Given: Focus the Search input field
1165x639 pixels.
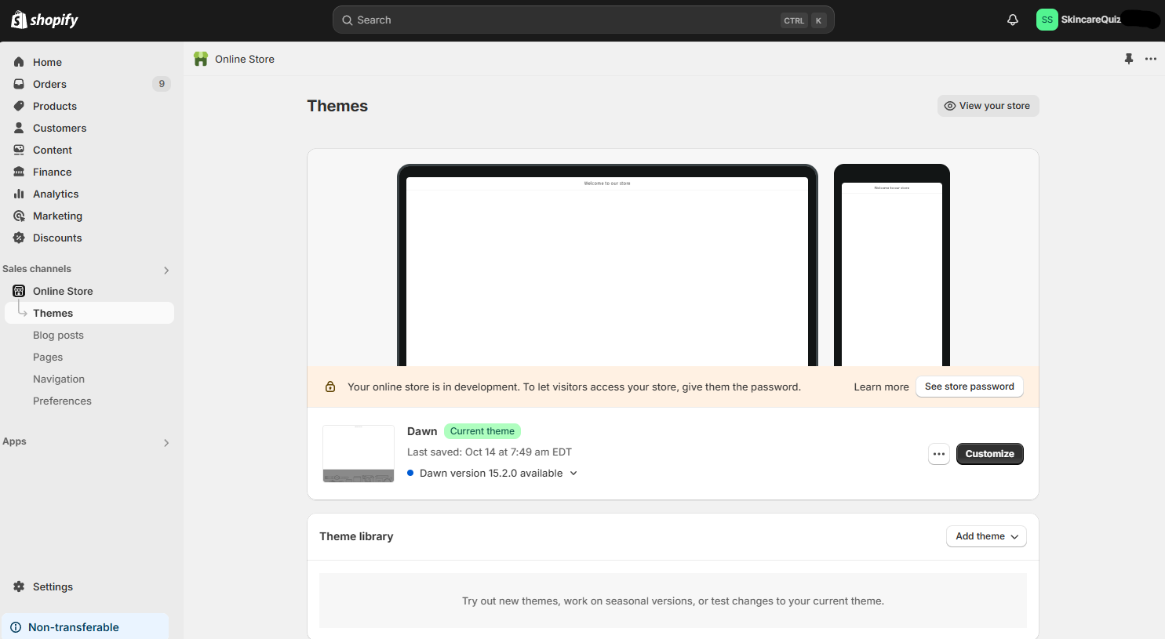Looking at the screenshot, I should point(583,20).
